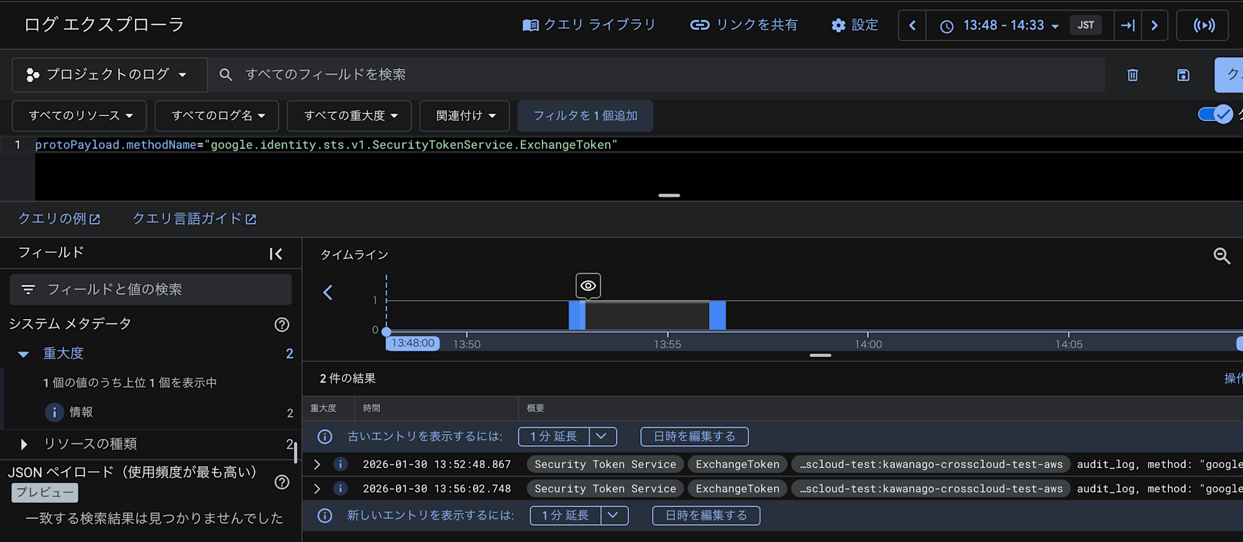The image size is (1243, 542).
Task: Open 設定 settings gear
Action: point(855,25)
